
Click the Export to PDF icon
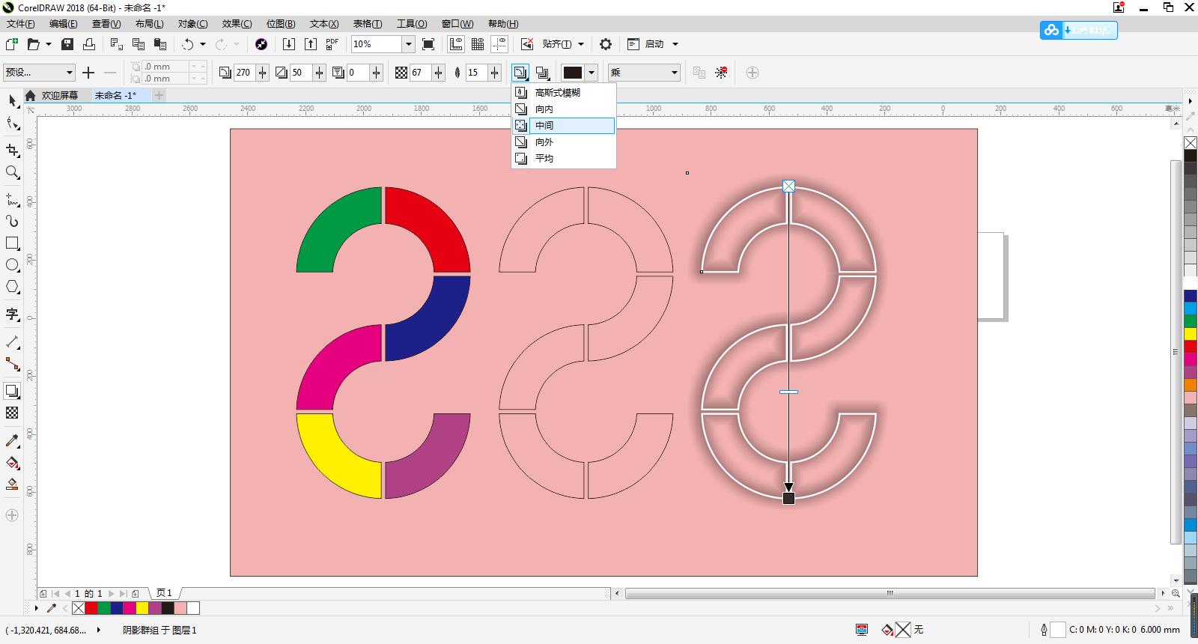pos(332,44)
